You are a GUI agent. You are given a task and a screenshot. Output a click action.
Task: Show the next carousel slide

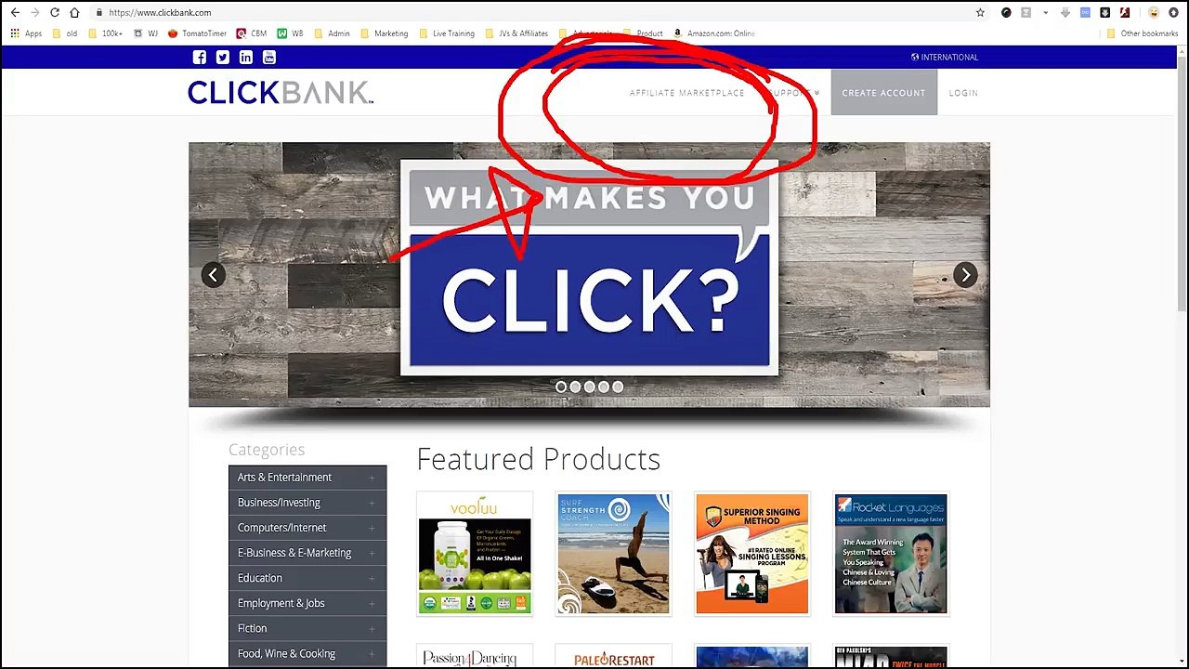click(x=965, y=274)
